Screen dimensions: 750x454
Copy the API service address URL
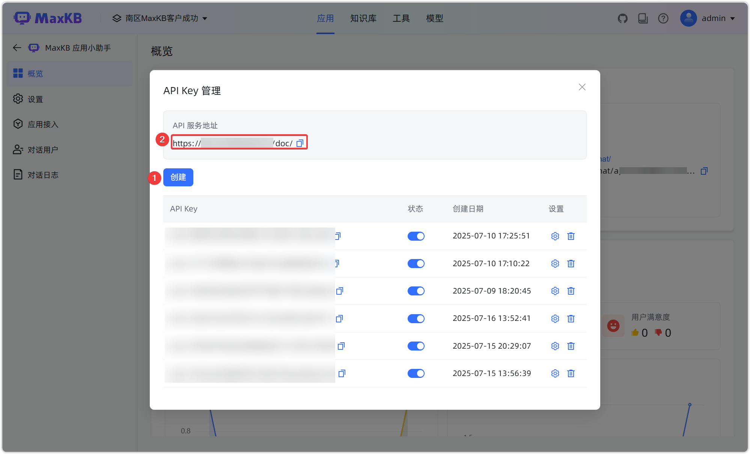[300, 143]
